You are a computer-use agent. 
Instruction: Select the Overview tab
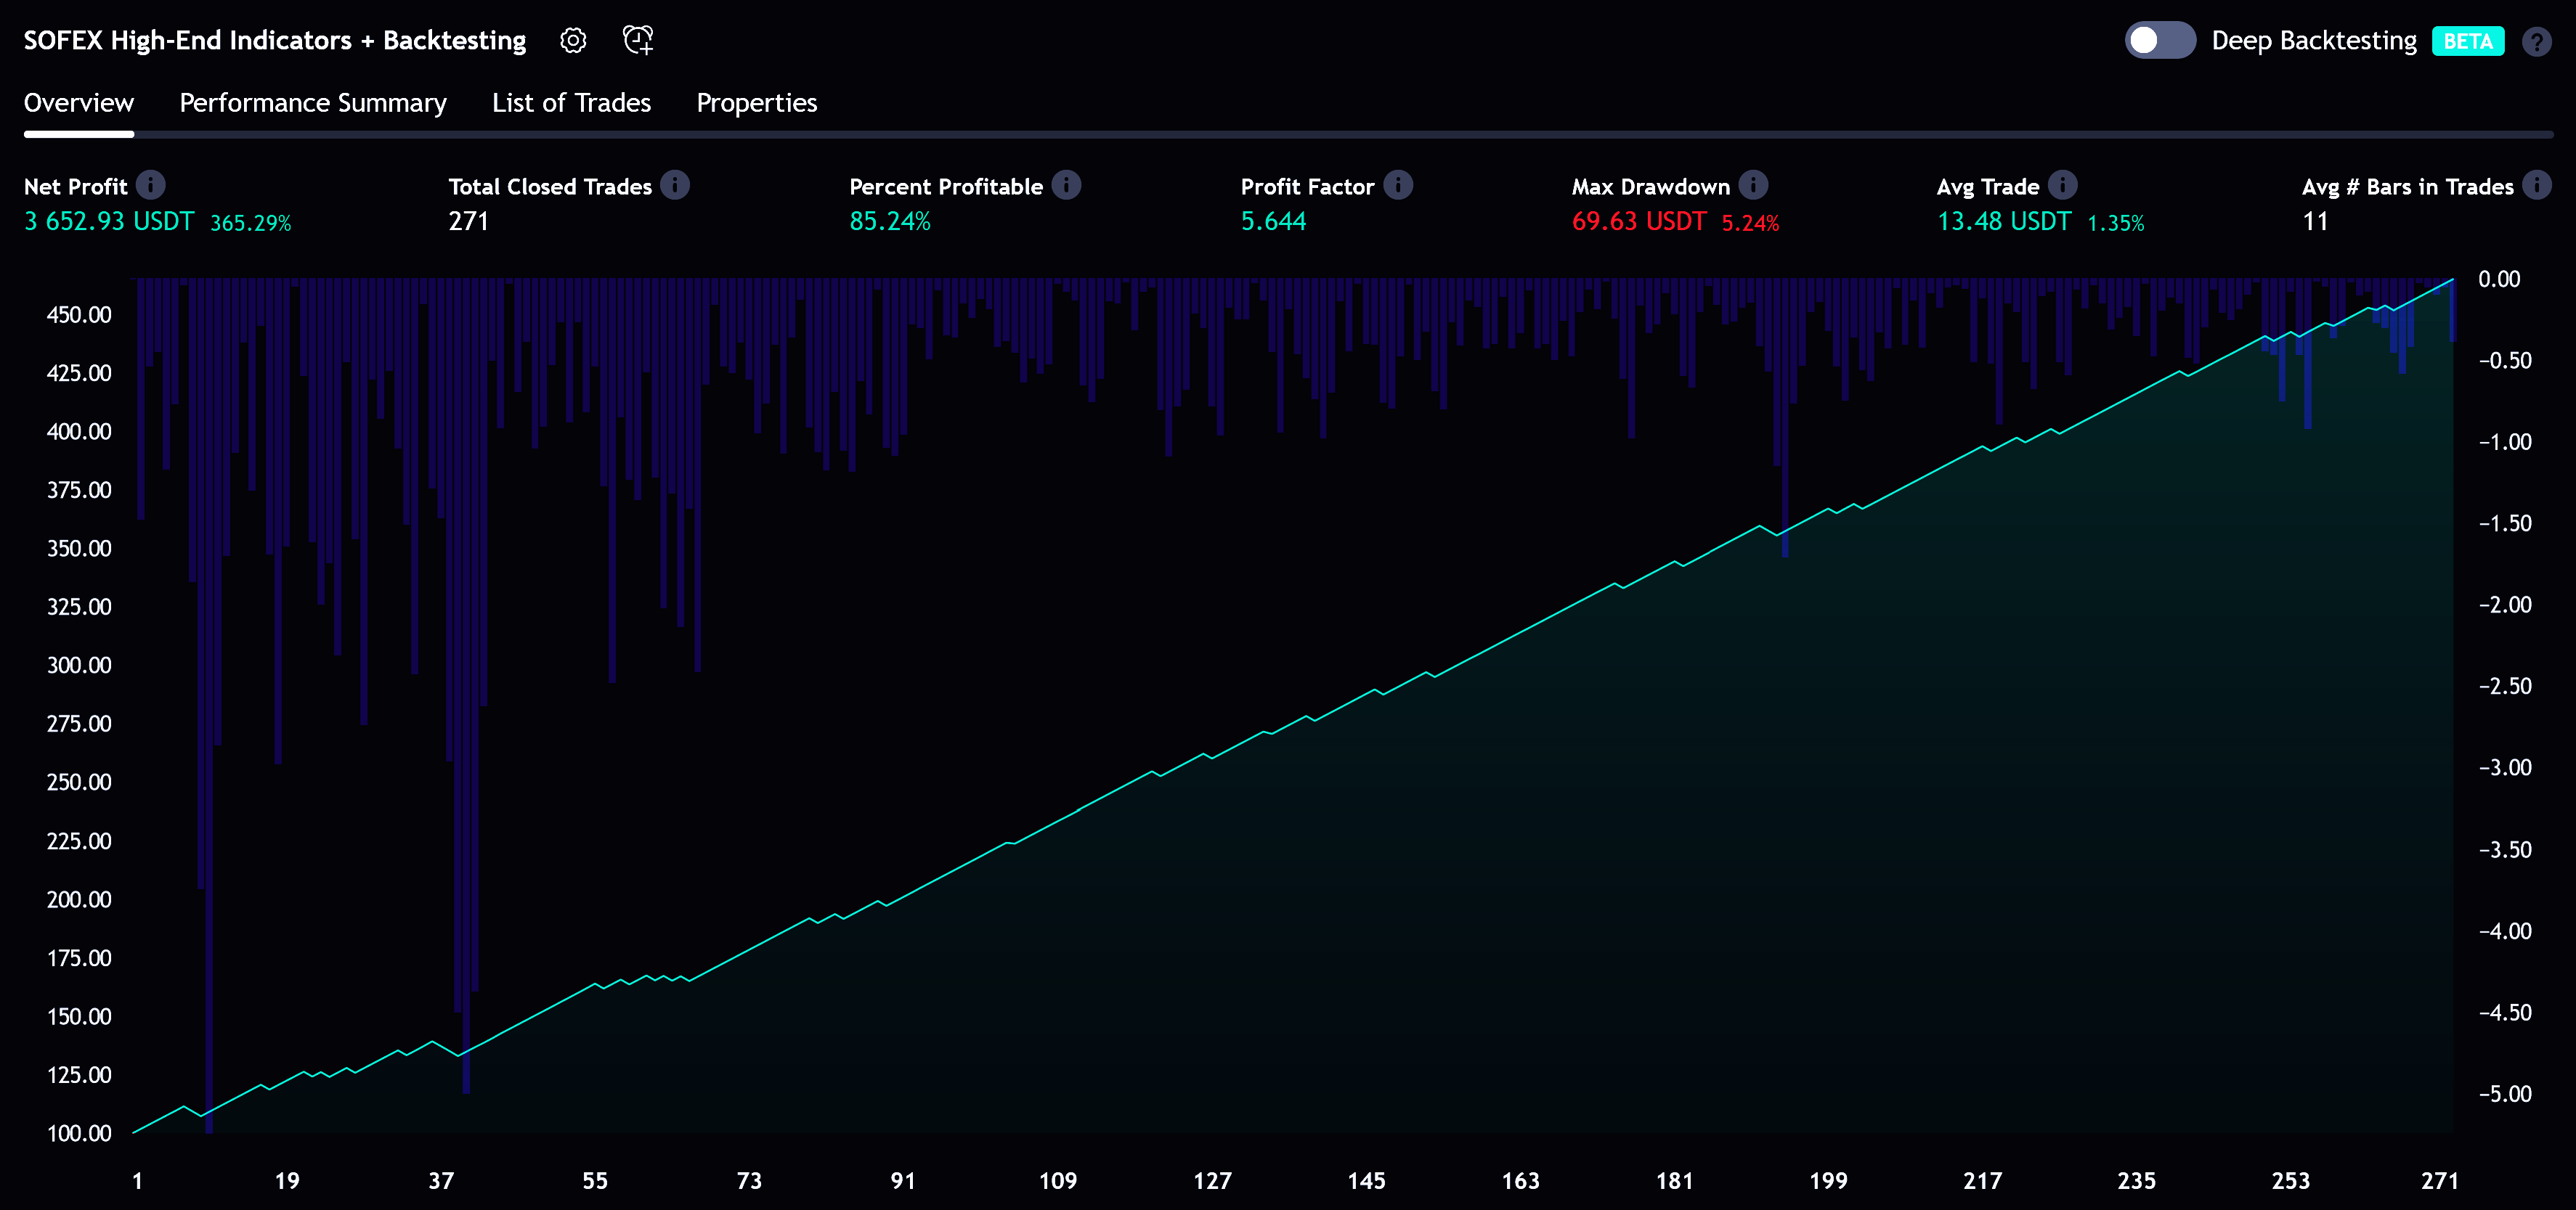(79, 103)
